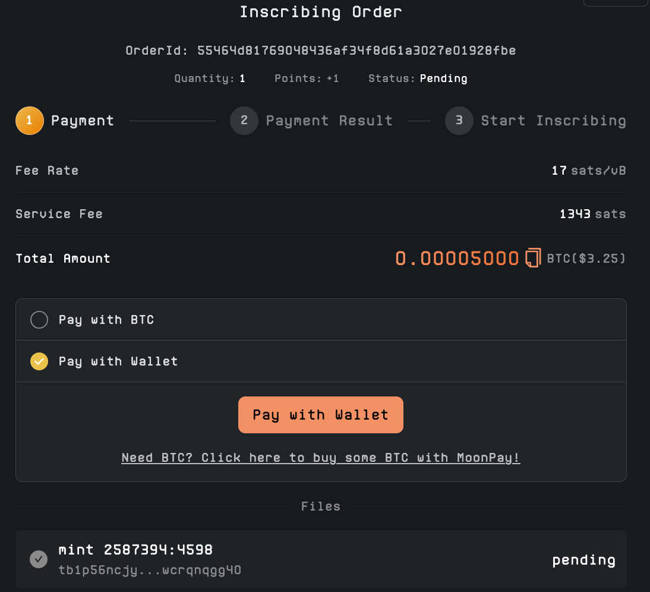
Task: Click the Pending order status text
Action: 443,78
